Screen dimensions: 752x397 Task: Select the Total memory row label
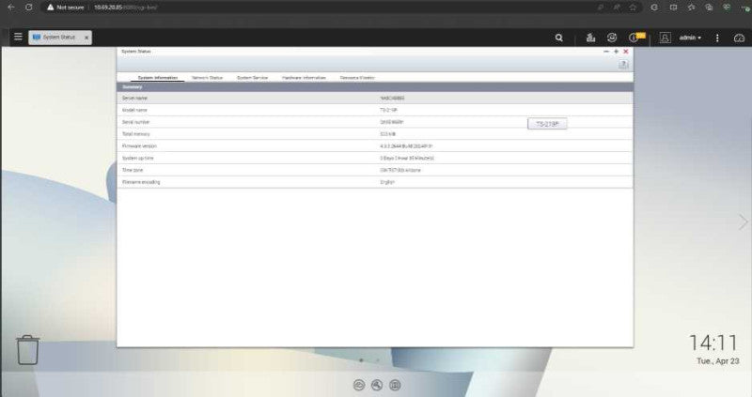[135, 134]
